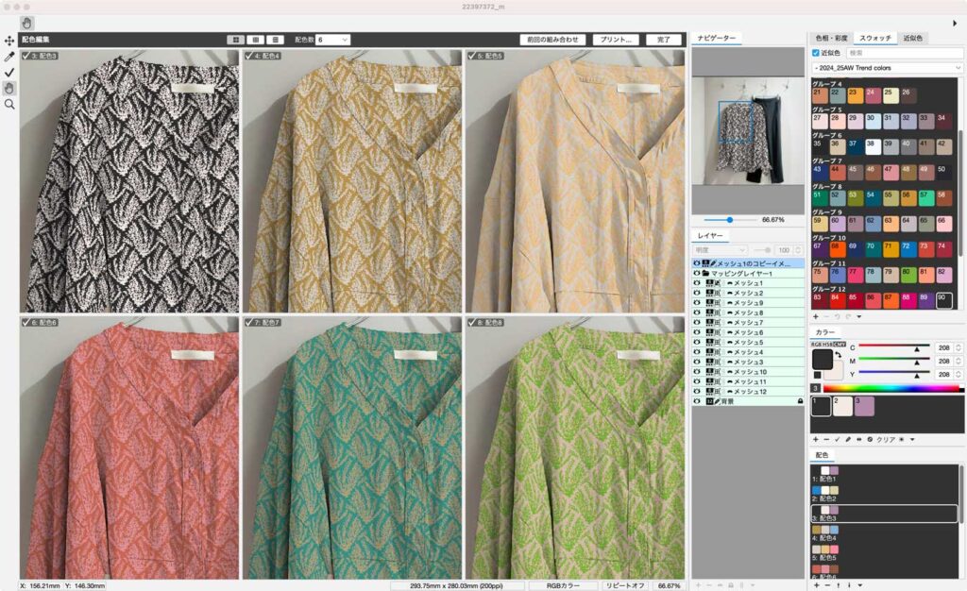This screenshot has width=967, height=591.
Task: Click the hand icon in the top toolbar
Action: [26, 24]
